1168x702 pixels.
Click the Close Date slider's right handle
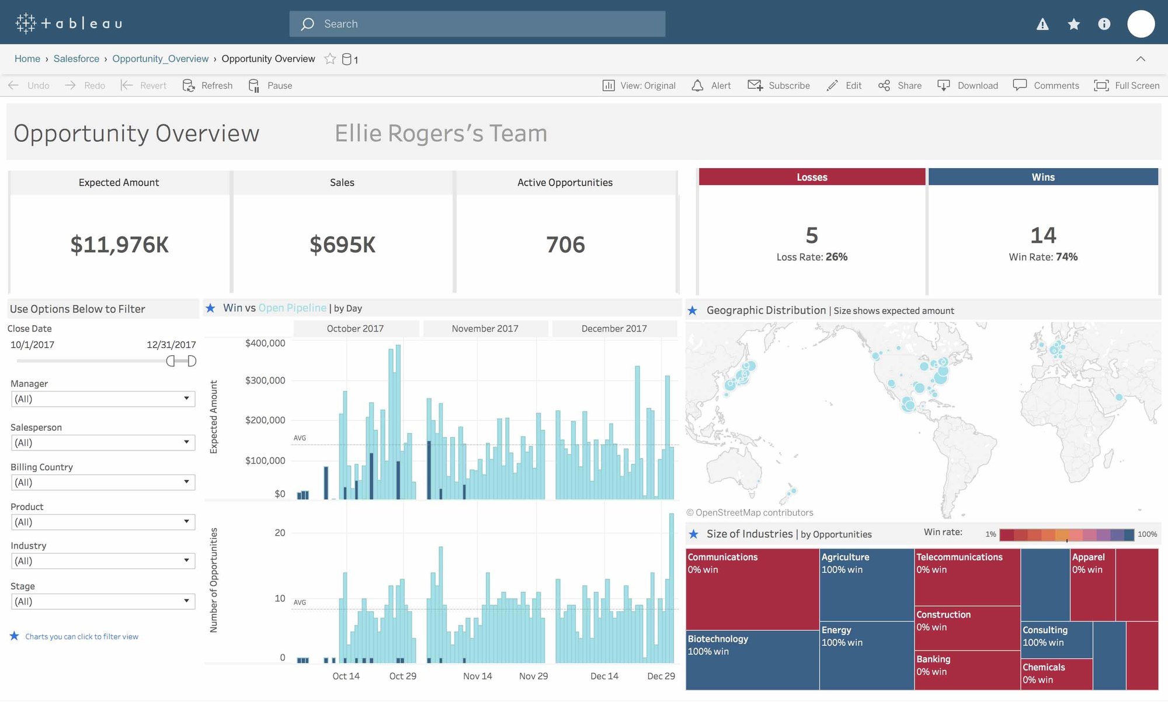[x=192, y=361]
